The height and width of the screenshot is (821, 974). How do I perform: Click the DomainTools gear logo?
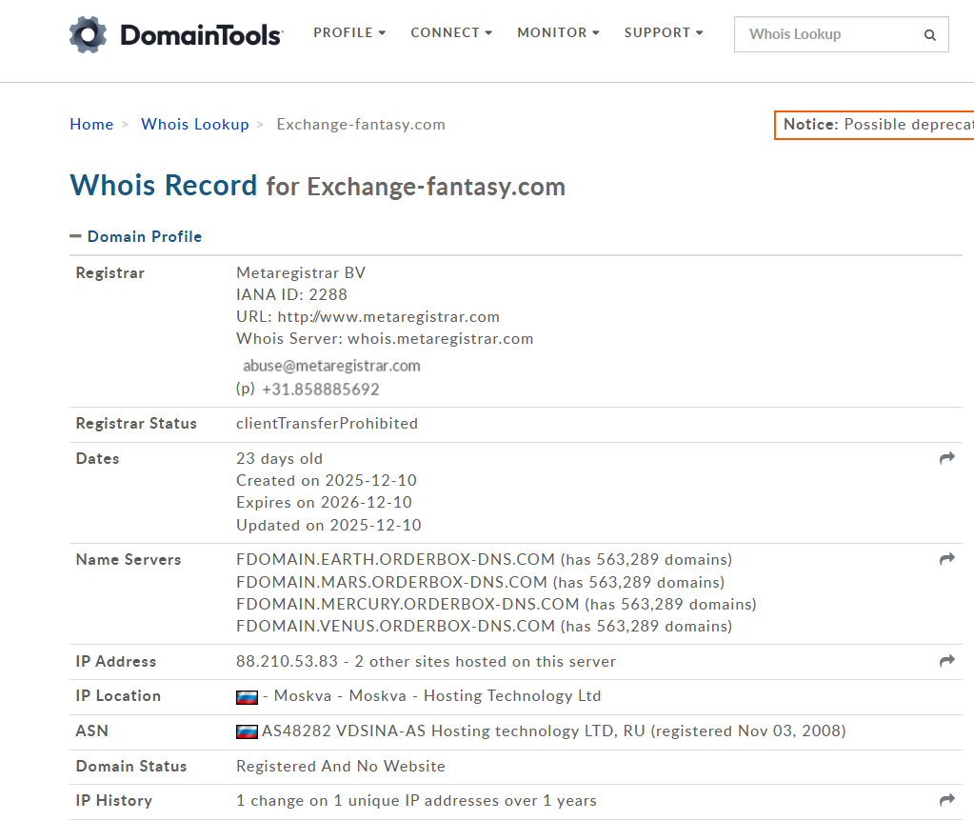click(x=89, y=33)
